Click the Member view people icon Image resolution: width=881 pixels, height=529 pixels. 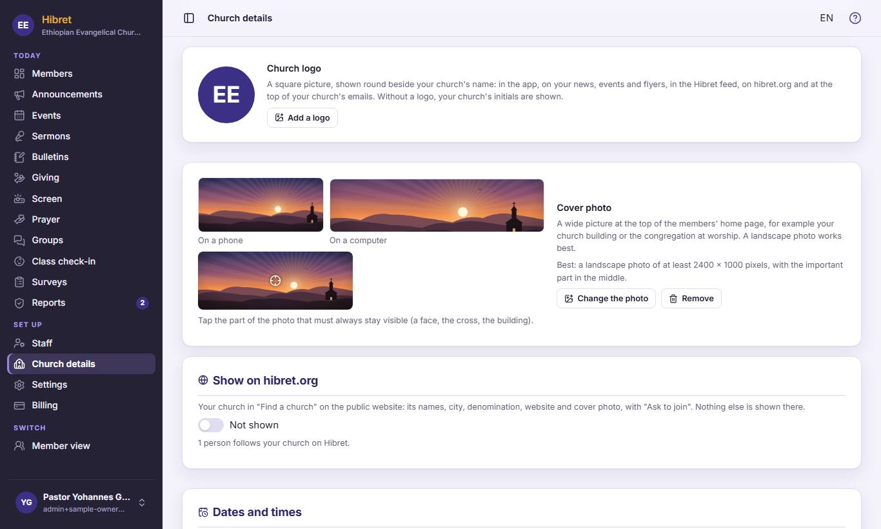click(x=19, y=446)
